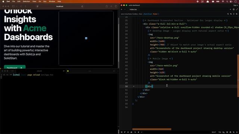Toggle selections menu icon in Zed toolbar

click(x=234, y=14)
